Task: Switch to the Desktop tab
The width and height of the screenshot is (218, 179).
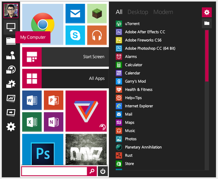Action: (138, 12)
